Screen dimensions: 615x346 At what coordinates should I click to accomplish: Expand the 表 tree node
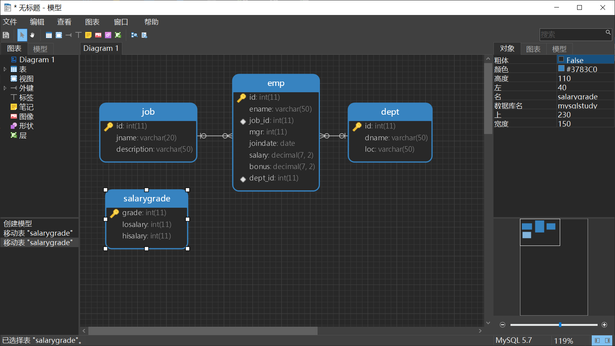pos(5,69)
